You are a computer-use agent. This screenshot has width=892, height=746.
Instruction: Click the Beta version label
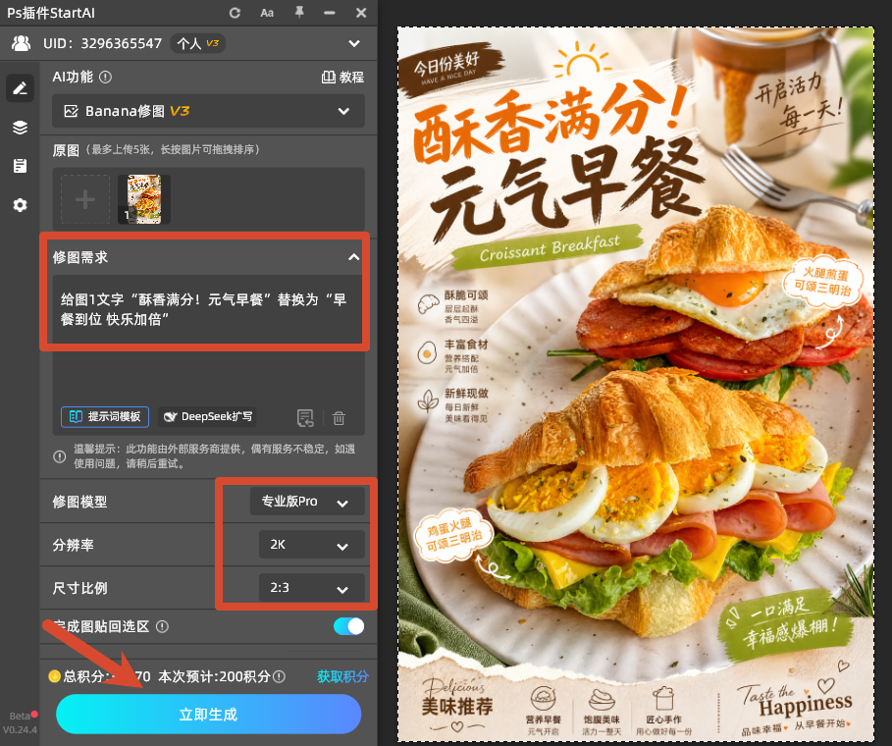pyautogui.click(x=20, y=716)
